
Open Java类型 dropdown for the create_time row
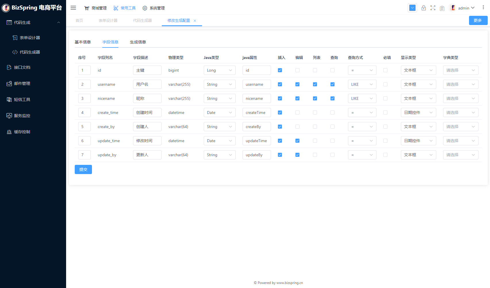coord(220,112)
